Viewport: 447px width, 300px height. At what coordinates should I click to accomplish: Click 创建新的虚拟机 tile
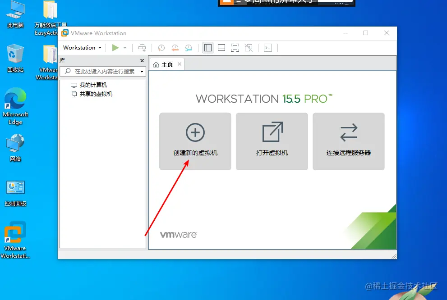tap(195, 141)
